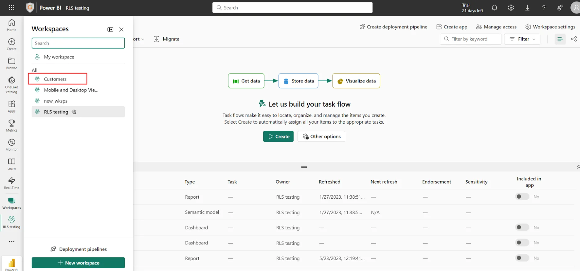
Task: Sort by Owner column header
Action: (x=283, y=182)
